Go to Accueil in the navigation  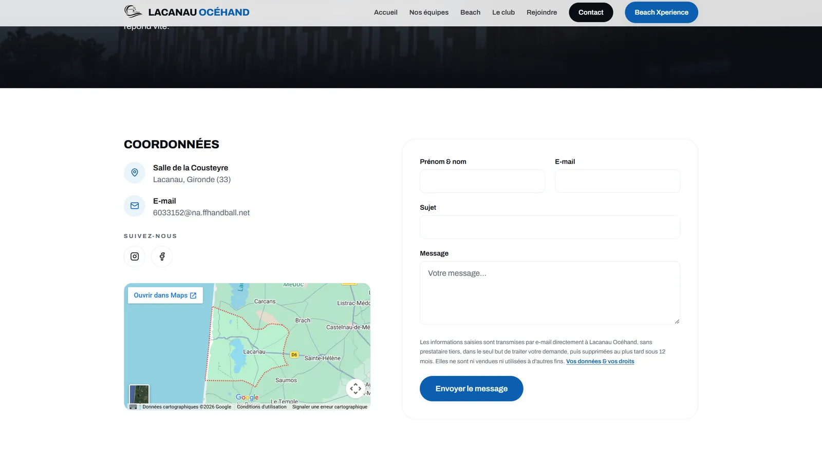coord(386,12)
